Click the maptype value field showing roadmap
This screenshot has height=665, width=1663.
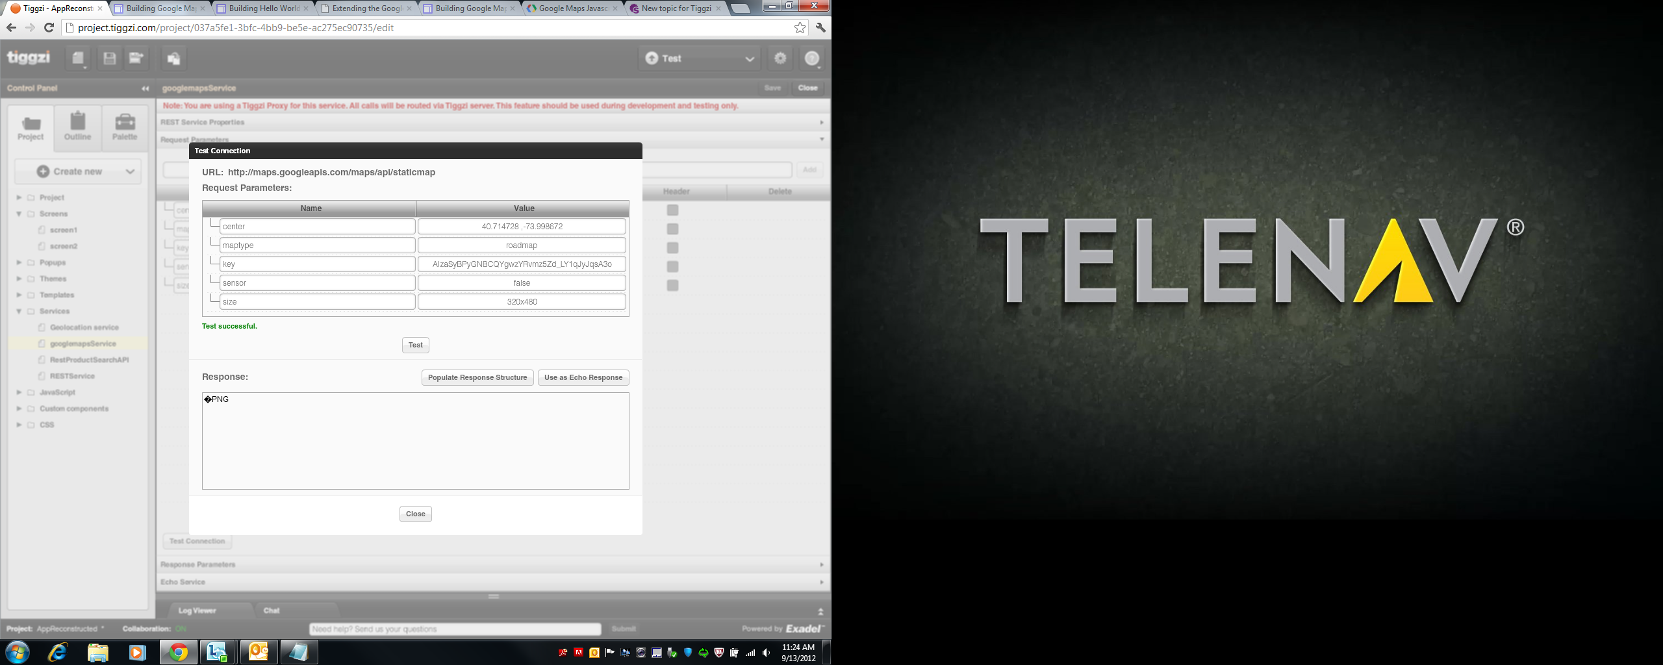coord(522,245)
